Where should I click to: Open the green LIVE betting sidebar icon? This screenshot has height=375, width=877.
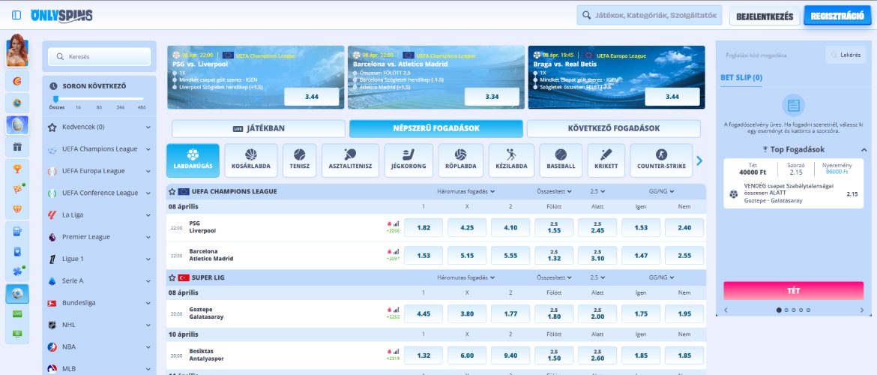17,313
